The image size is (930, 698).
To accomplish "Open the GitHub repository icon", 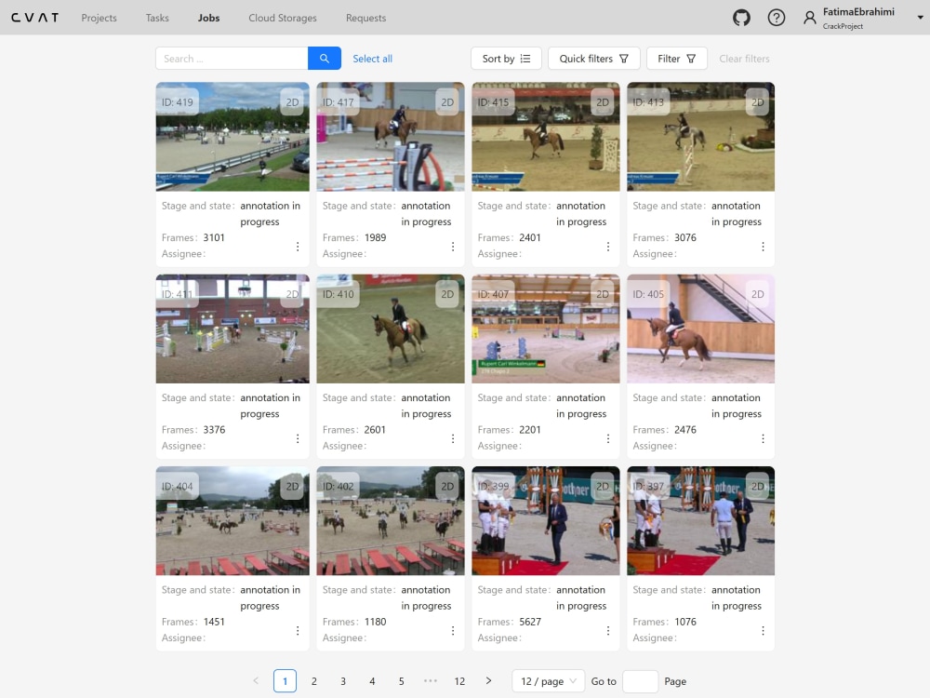I will click(741, 18).
